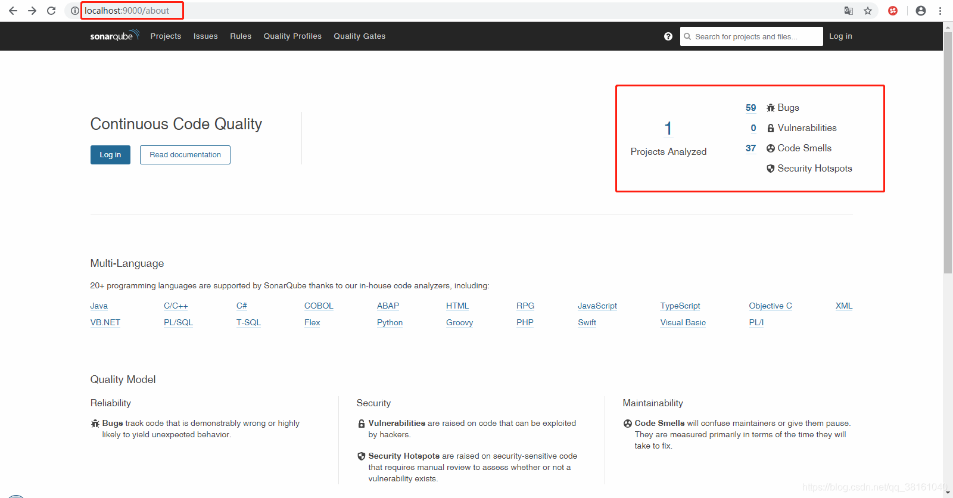This screenshot has width=953, height=498.
Task: Open the Python language link
Action: pos(390,323)
